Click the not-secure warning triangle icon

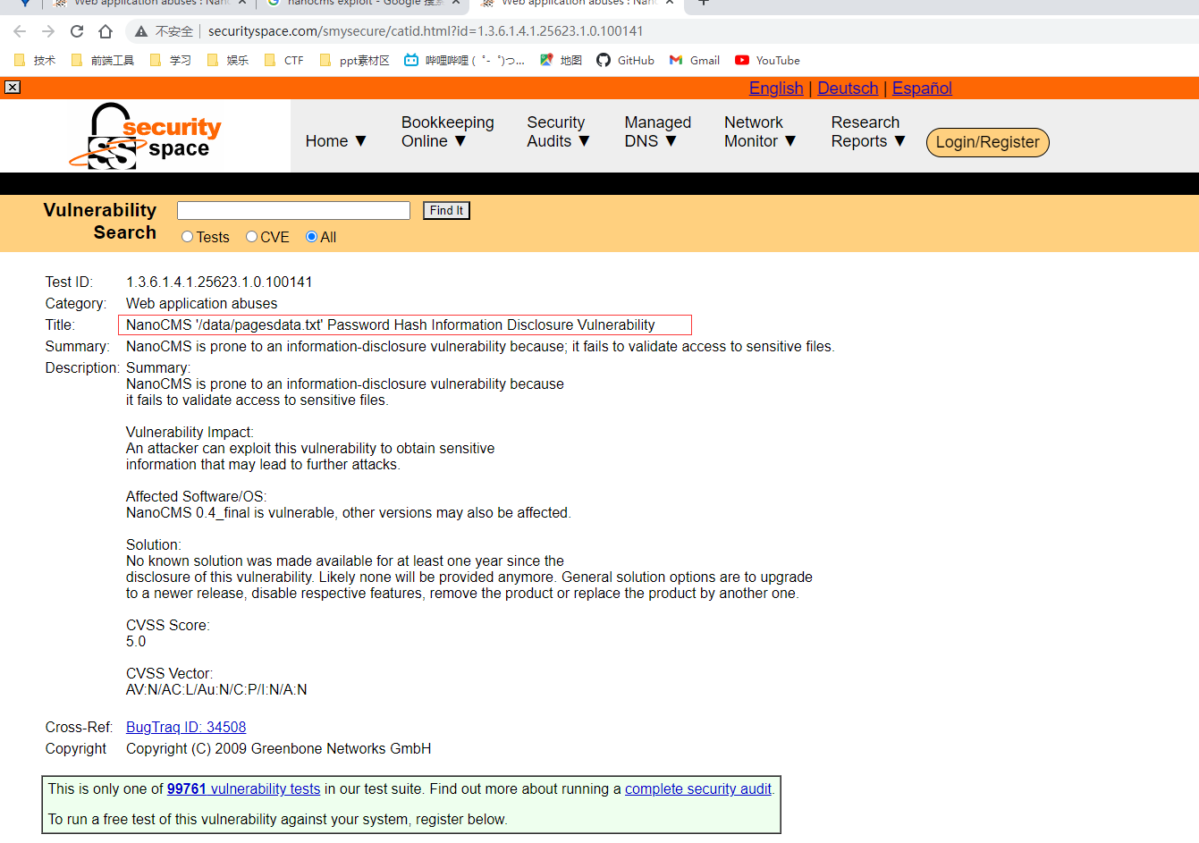click(x=141, y=31)
